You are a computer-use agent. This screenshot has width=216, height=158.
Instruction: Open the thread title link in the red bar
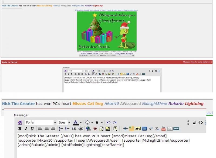[x=201, y=62]
